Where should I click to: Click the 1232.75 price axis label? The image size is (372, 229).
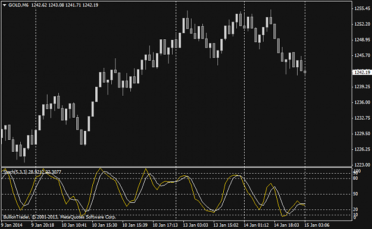(362, 118)
